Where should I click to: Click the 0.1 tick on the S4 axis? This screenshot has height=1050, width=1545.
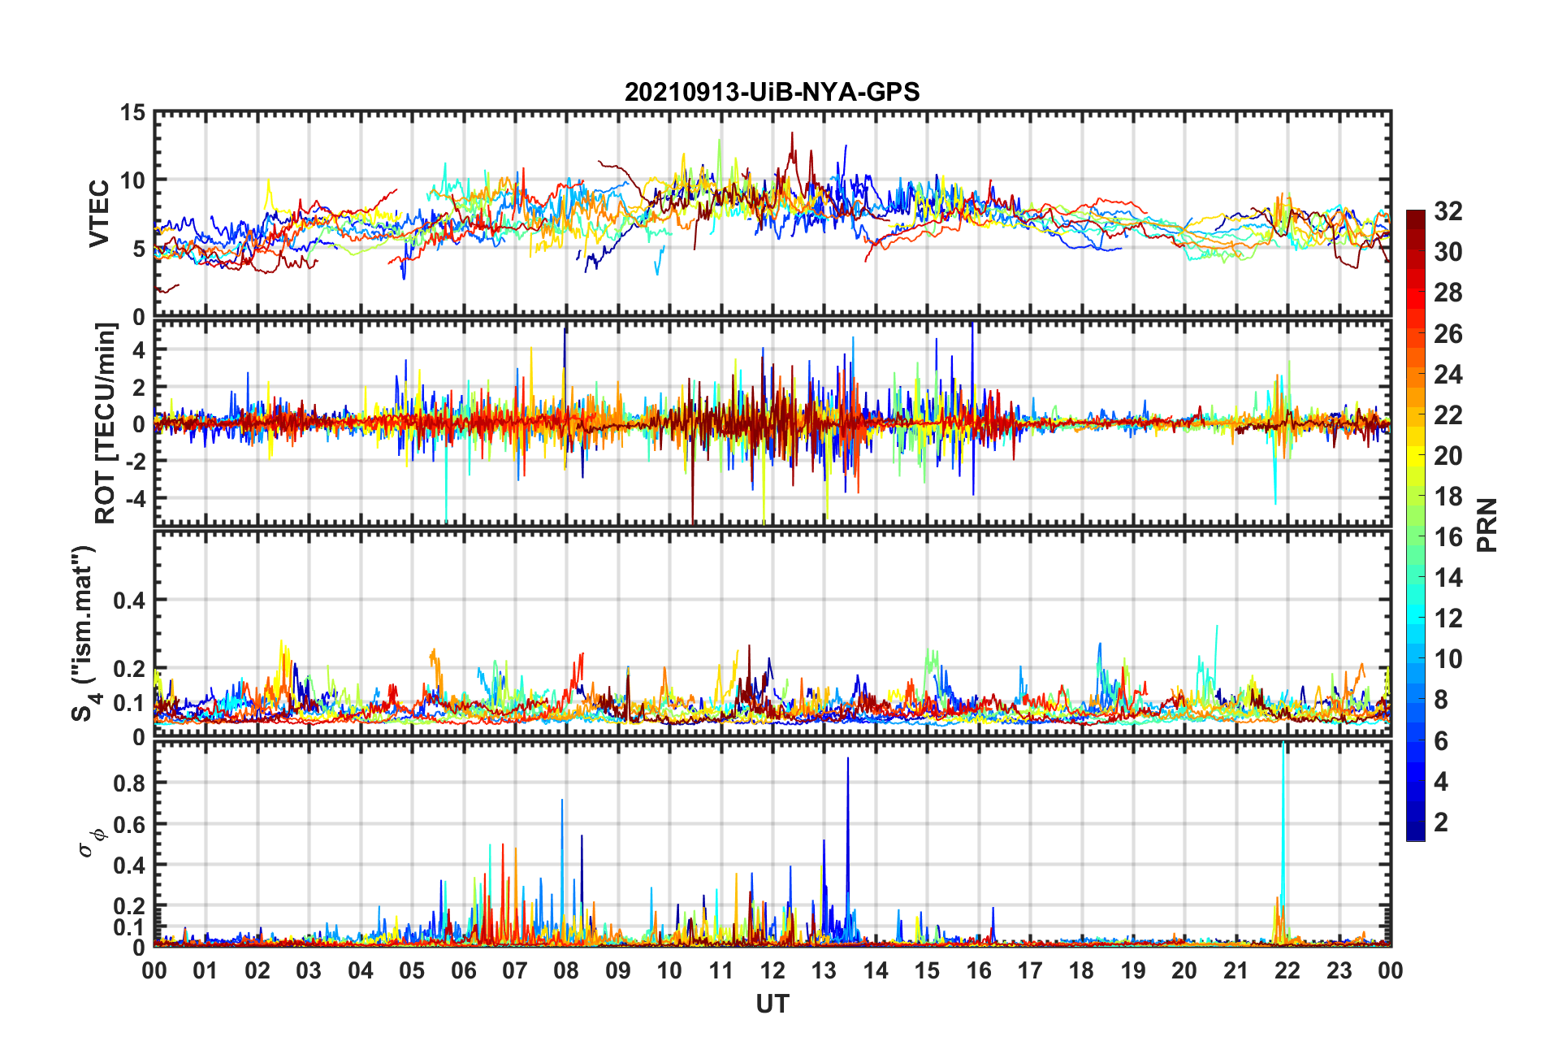[x=129, y=703]
